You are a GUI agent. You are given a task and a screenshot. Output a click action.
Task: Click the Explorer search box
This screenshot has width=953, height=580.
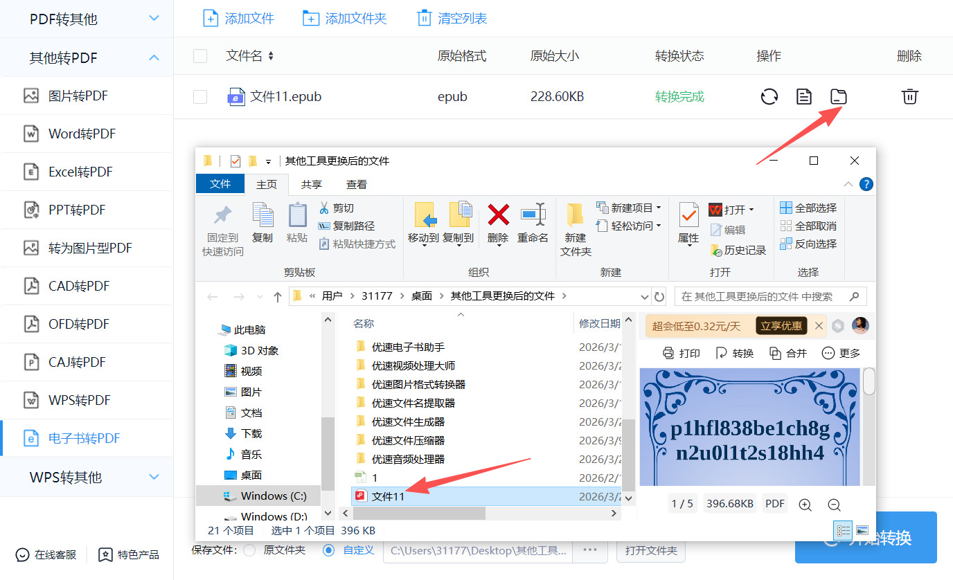(x=770, y=296)
